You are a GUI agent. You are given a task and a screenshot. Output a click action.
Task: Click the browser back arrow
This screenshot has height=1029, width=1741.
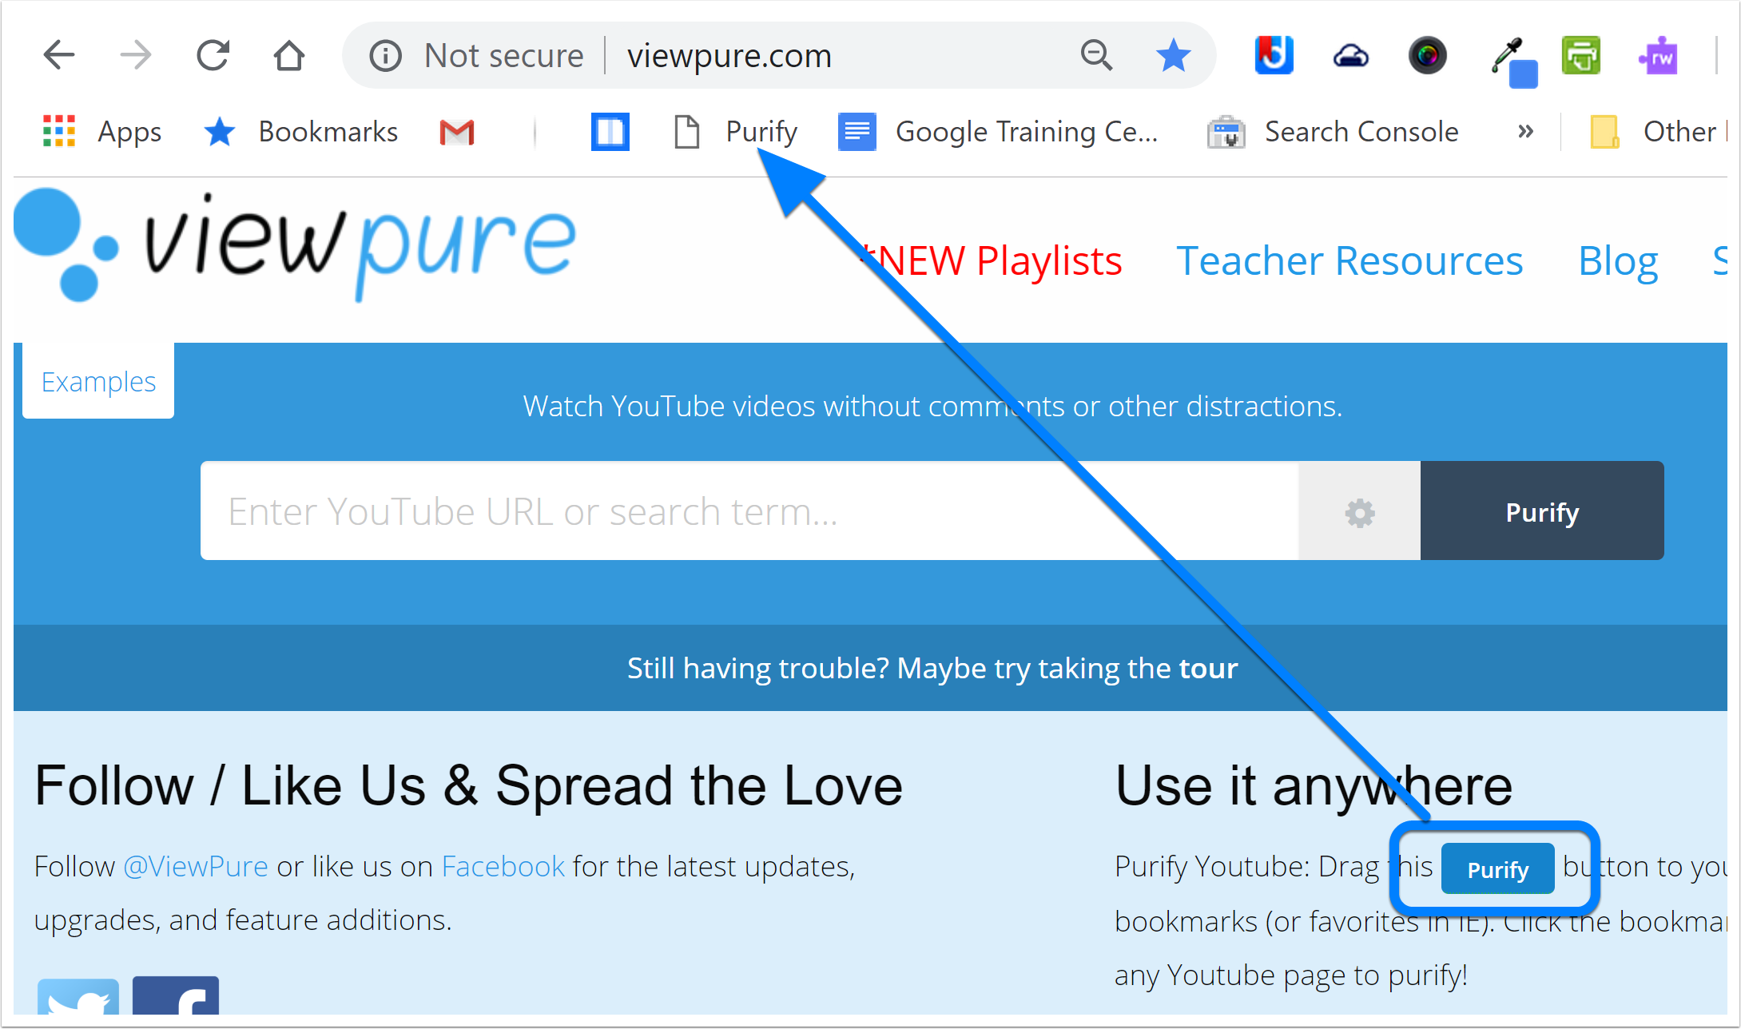tap(58, 55)
